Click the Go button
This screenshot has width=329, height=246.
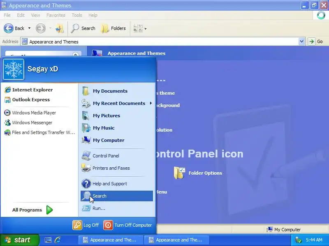pyautogui.click(x=316, y=41)
